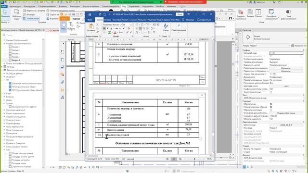This screenshot has height=173, width=308.
Task: Open the Вставка tab in Word
Action: point(108,20)
